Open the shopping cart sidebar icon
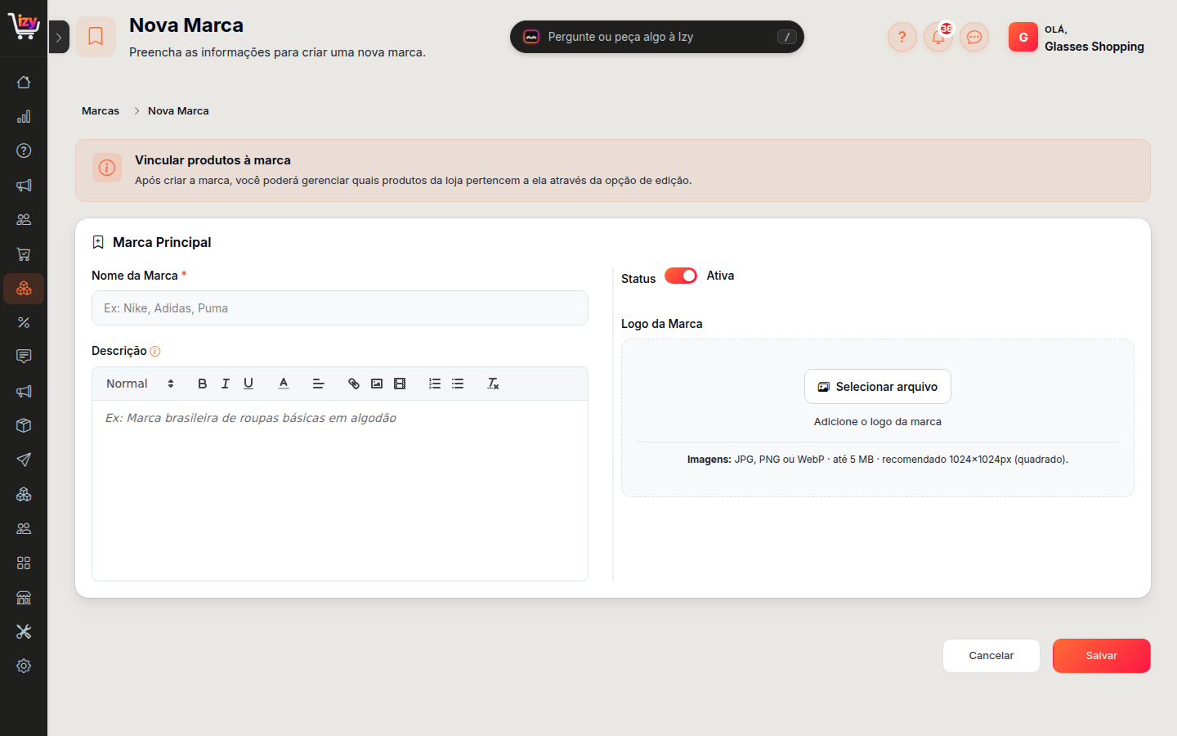 pos(24,254)
